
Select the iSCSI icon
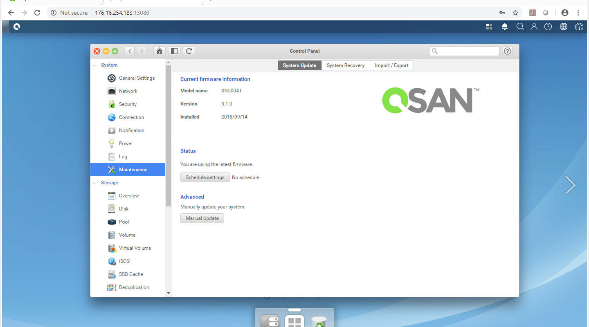pyautogui.click(x=112, y=261)
